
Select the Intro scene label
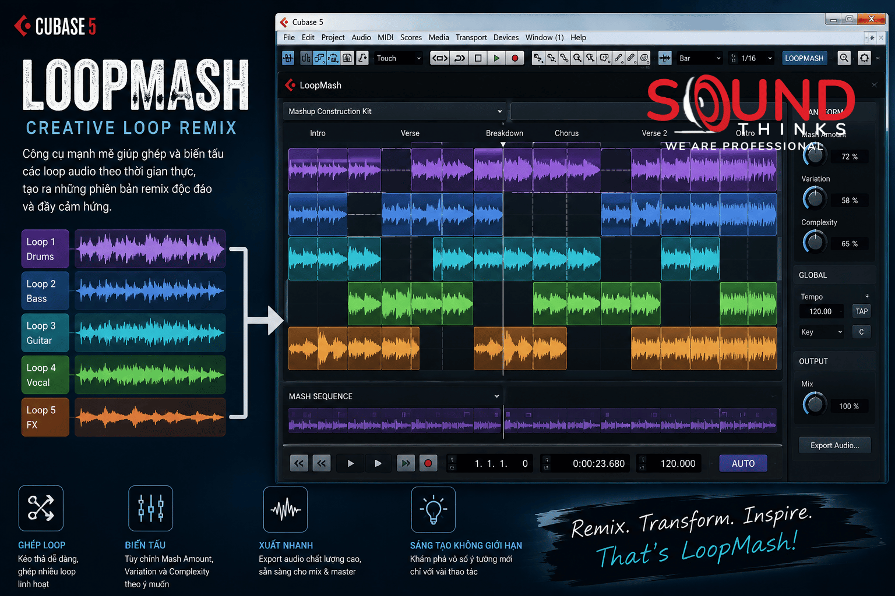click(318, 133)
